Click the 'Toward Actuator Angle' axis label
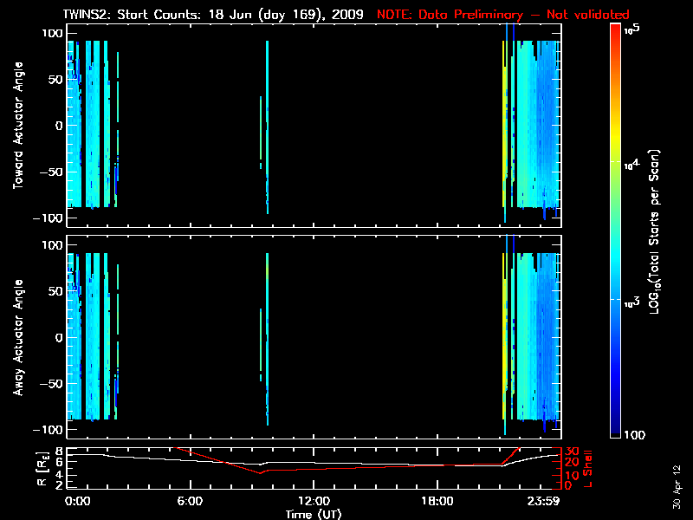 point(16,126)
